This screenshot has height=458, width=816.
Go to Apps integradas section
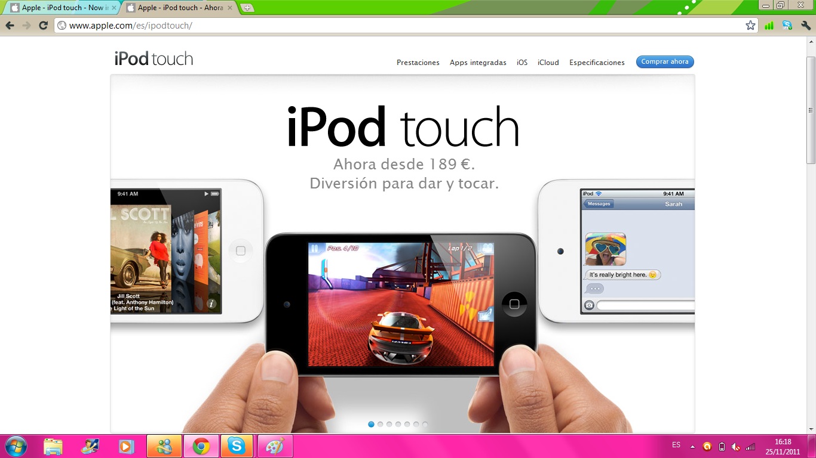[478, 62]
